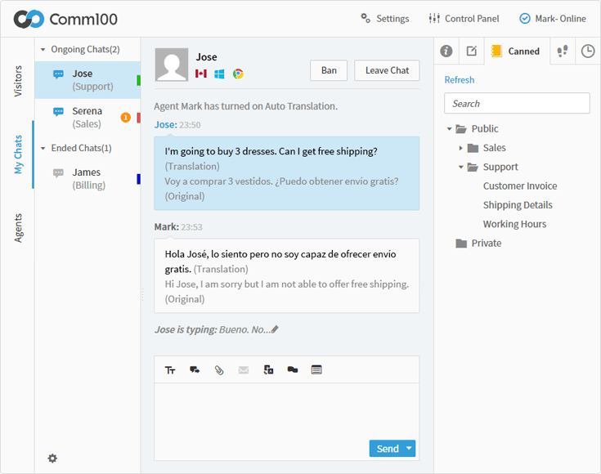The height and width of the screenshot is (474, 601).
Task: Open Serena Sales chat
Action: (87, 117)
